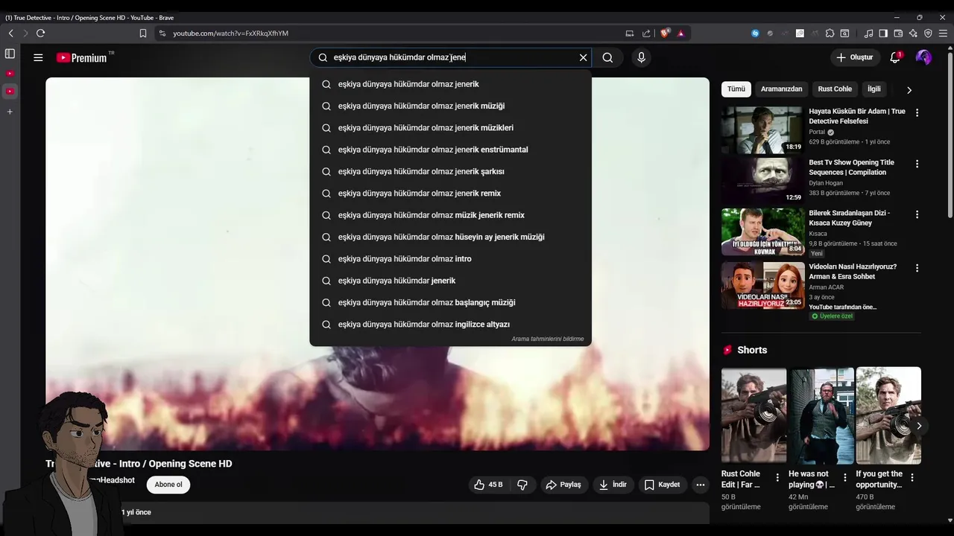Select suggestion 'müzik jenerik remix'
This screenshot has width=954, height=536.
(x=450, y=215)
